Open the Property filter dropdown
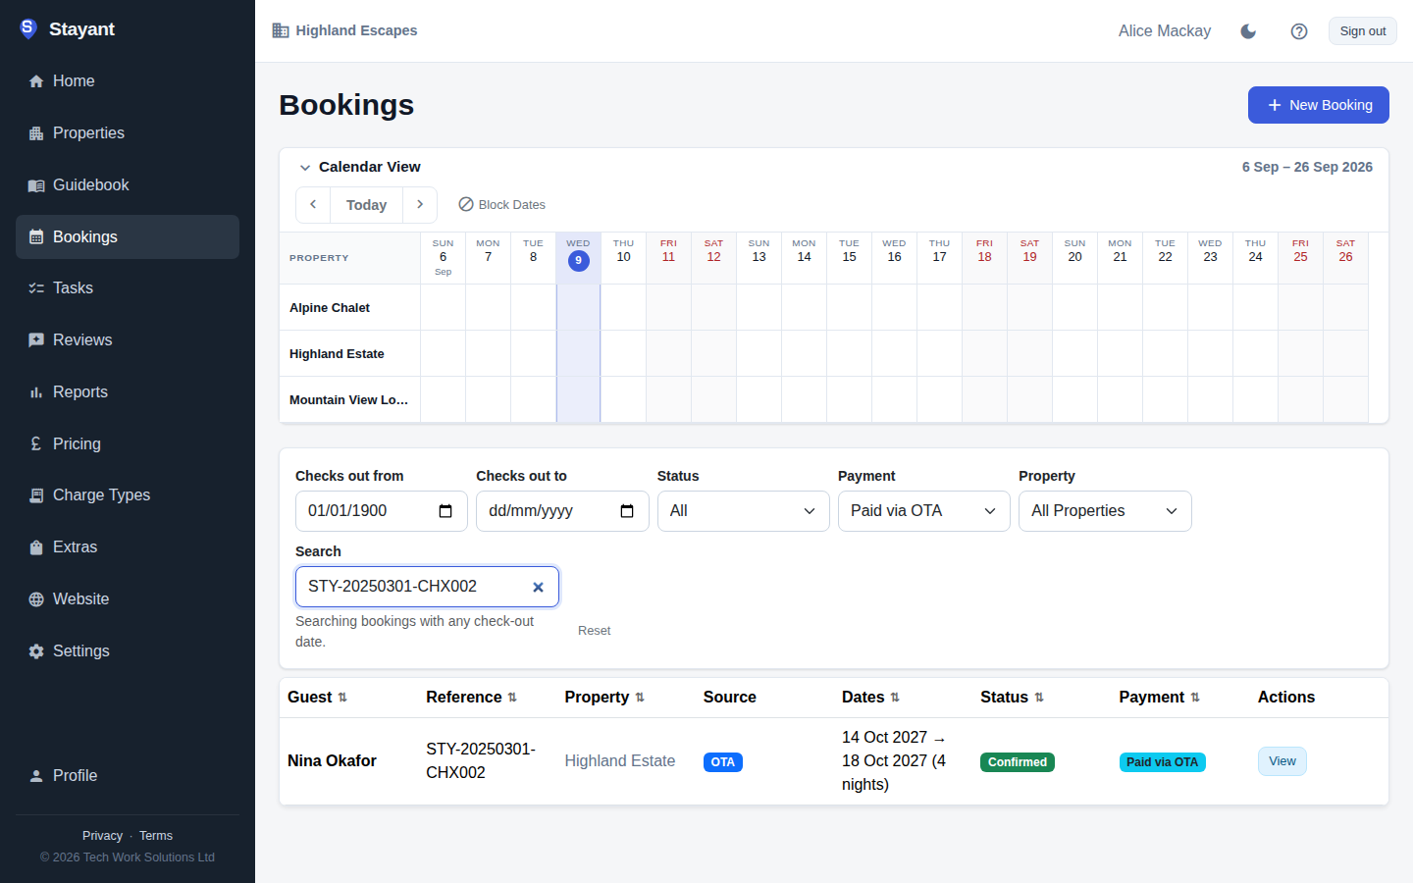The width and height of the screenshot is (1413, 883). pyautogui.click(x=1105, y=511)
